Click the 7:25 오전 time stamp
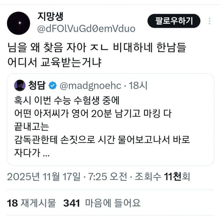 [108, 177]
